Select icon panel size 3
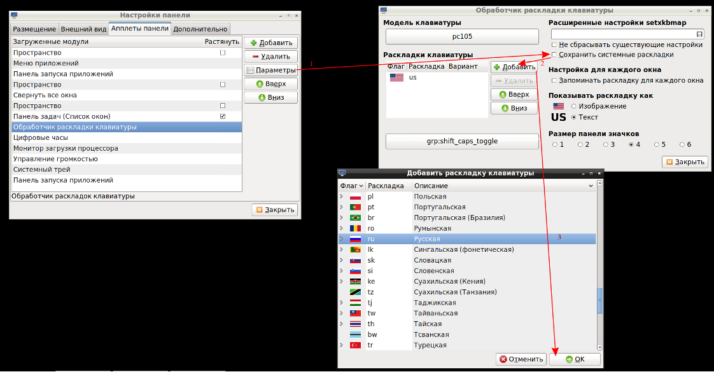 [606, 144]
